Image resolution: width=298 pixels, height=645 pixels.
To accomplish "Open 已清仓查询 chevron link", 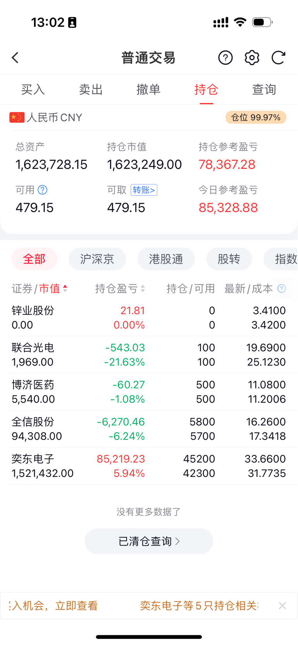I will [x=149, y=541].
